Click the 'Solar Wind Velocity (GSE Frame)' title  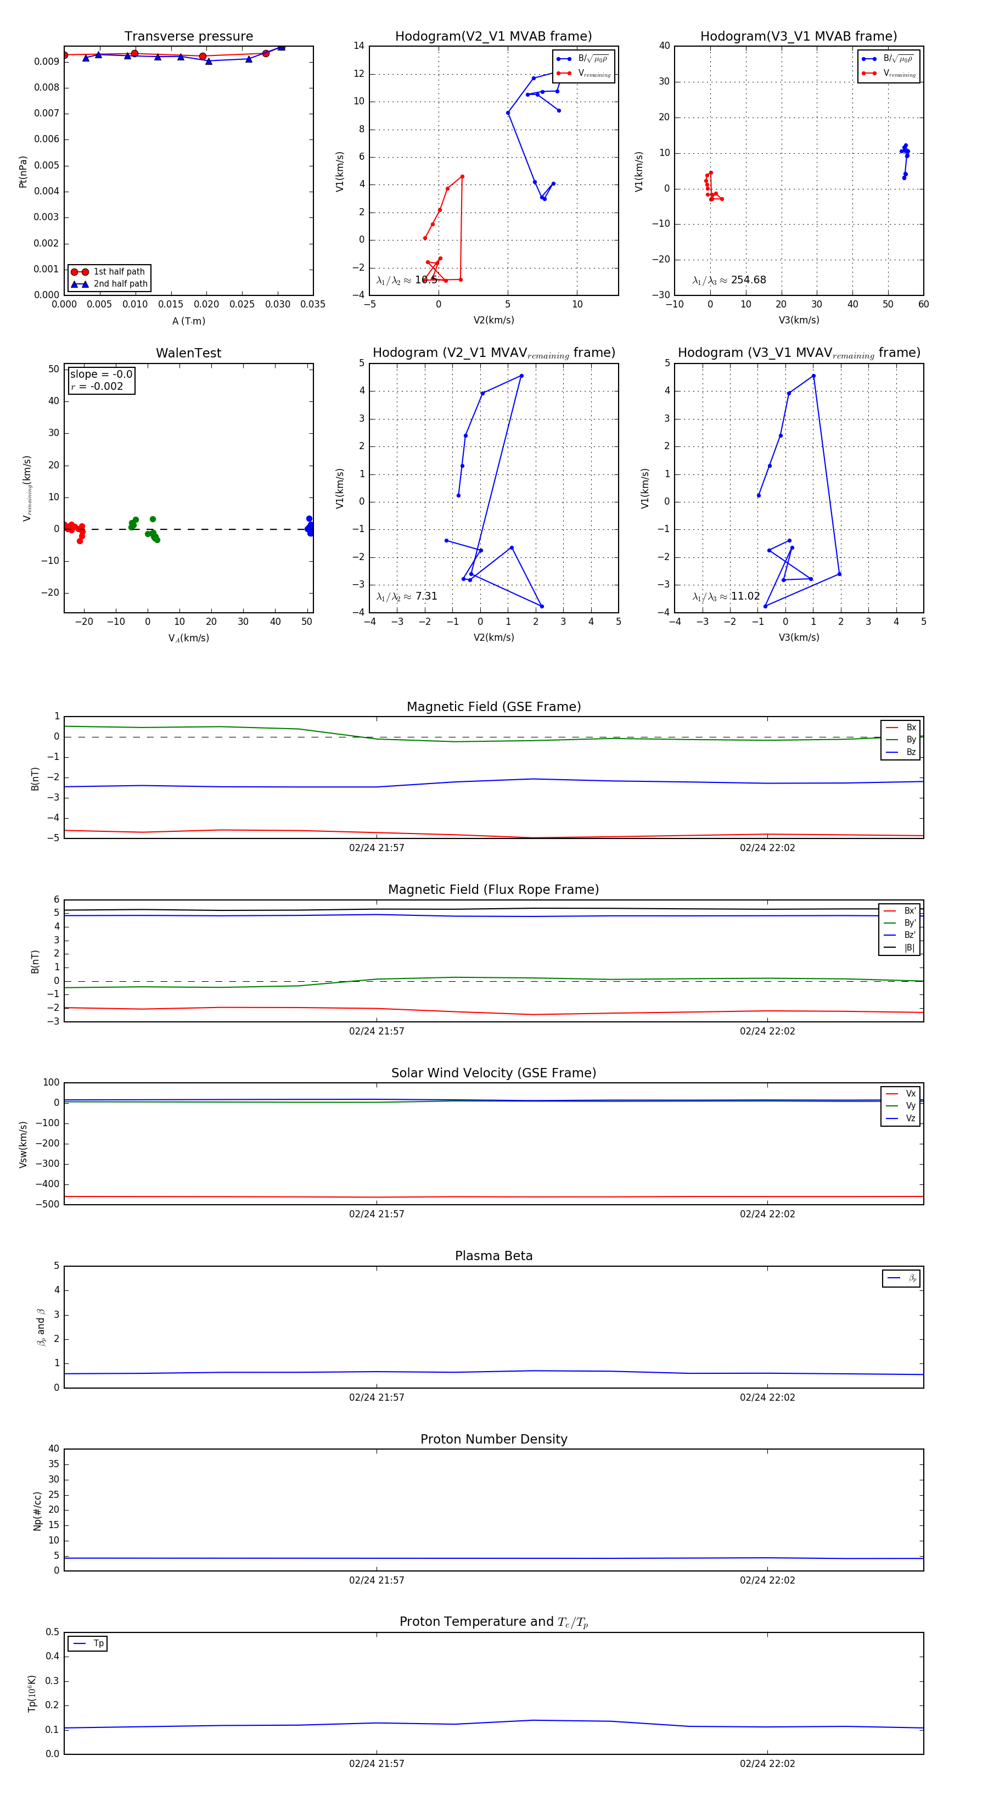click(x=493, y=1073)
